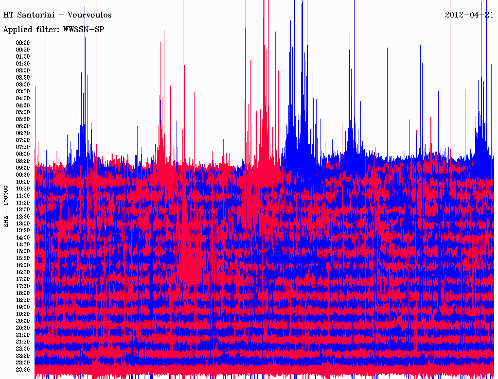This screenshot has width=498, height=379.
Task: Select the 05:30 time label
Action: coord(23,119)
